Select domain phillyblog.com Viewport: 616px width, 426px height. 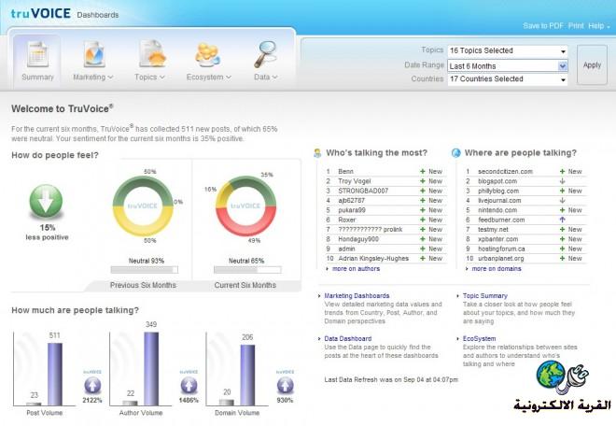tap(498, 191)
